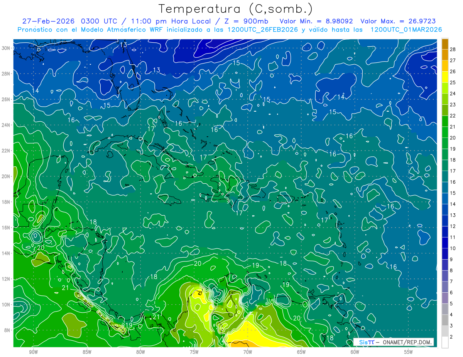
Task: Click the dark orange legend swatch above 28
Action: [x=445, y=44]
